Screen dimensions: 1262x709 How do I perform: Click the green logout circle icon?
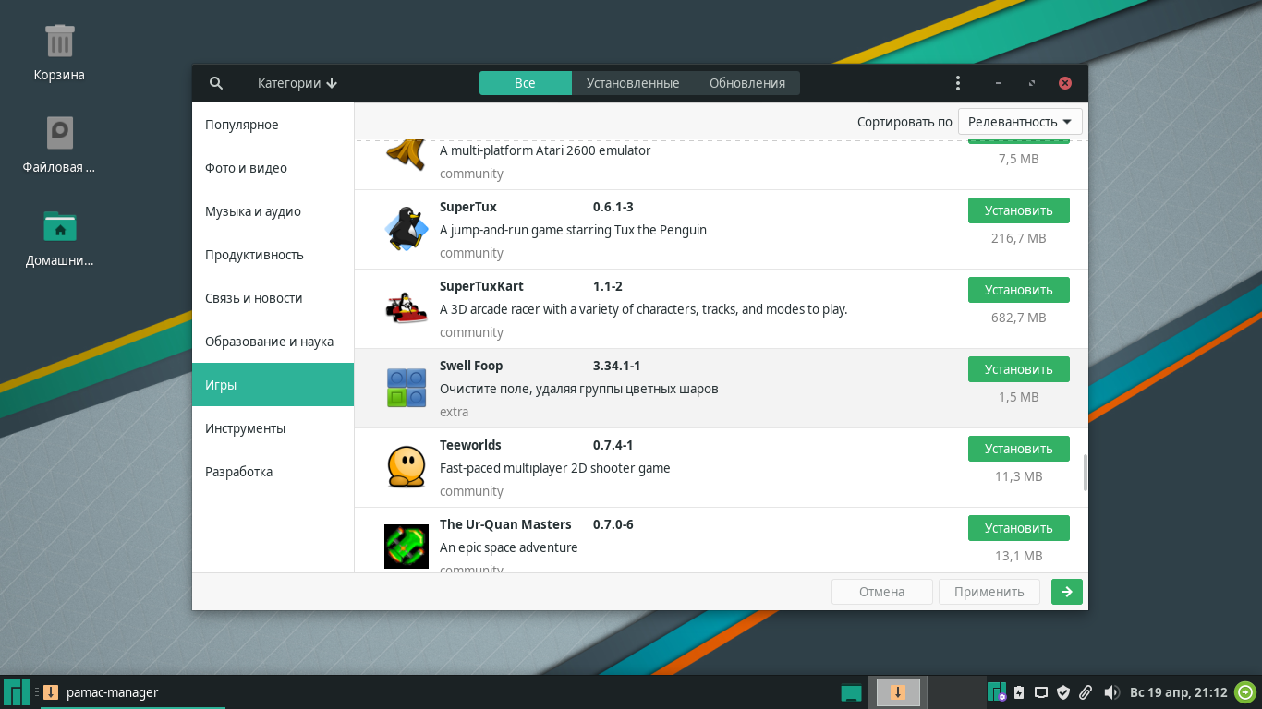1246,692
